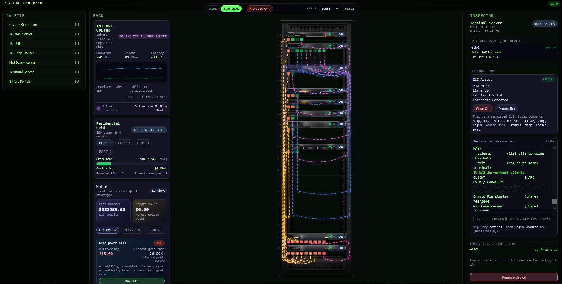
Task: Select the DARK theme tab
Action: [x=213, y=9]
